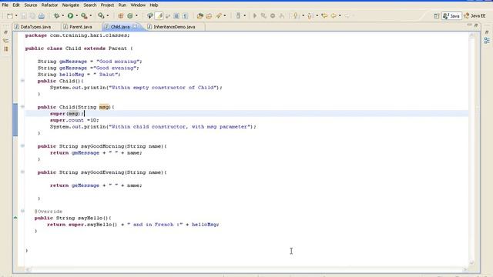Screen dimensions: 493x277
Task: Click the Print icon
Action: point(41,15)
